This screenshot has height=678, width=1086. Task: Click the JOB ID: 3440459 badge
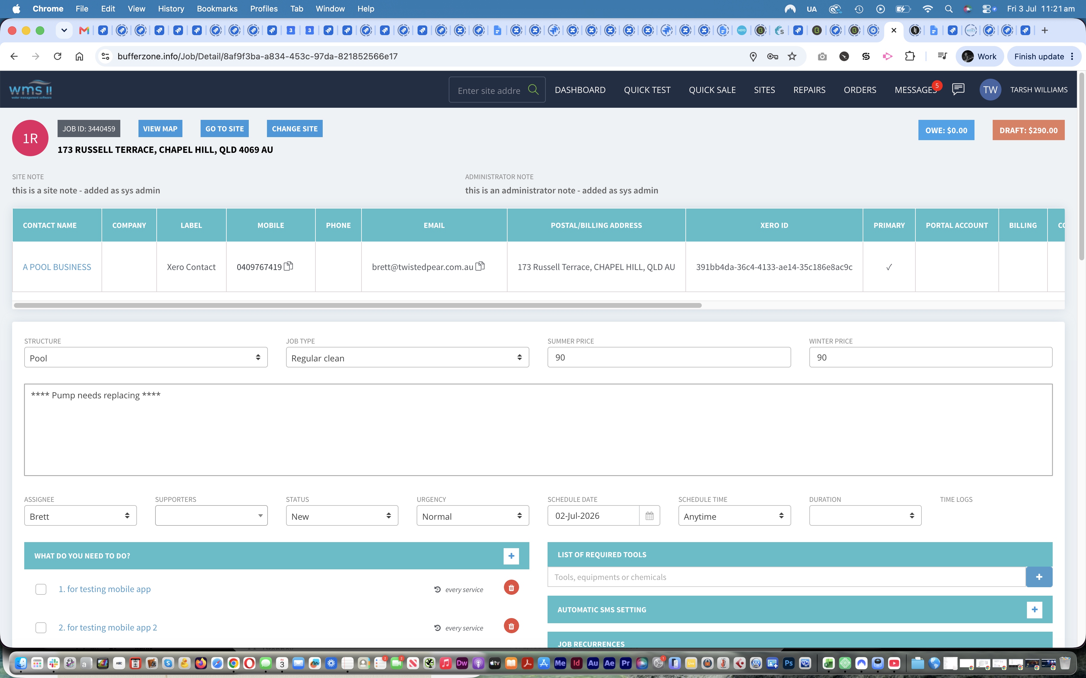pyautogui.click(x=89, y=129)
